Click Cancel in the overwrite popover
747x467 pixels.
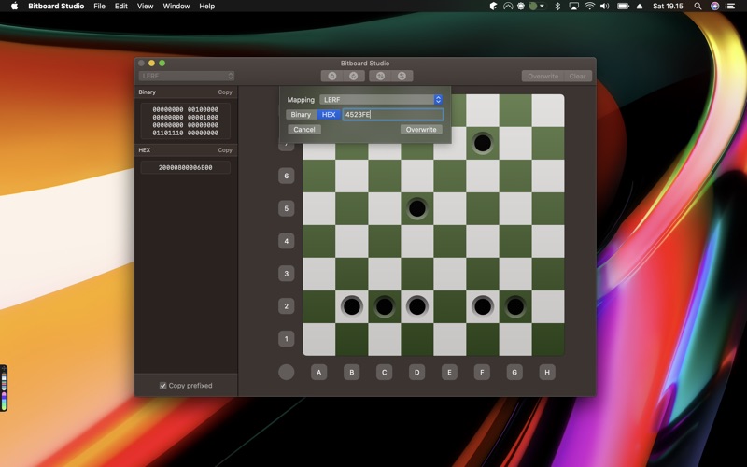coord(304,130)
